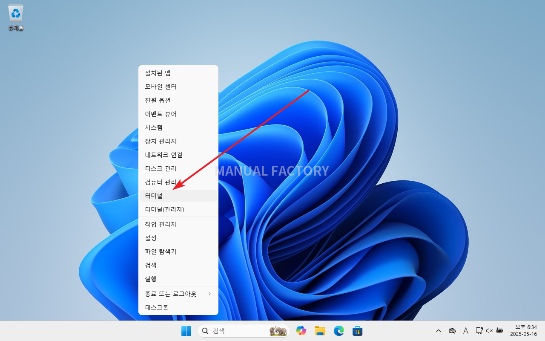
Task: Select 네트워크 연결 menu entry
Action: (178, 155)
